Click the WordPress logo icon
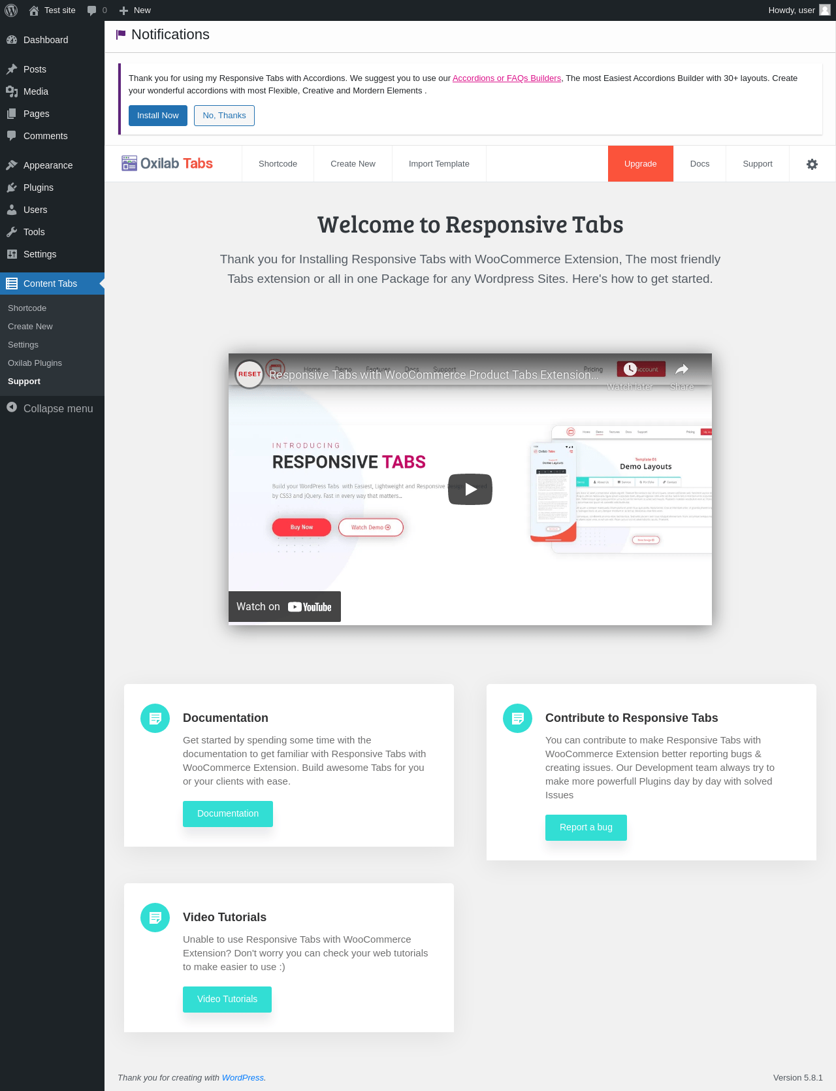This screenshot has width=836, height=1091. tap(11, 10)
